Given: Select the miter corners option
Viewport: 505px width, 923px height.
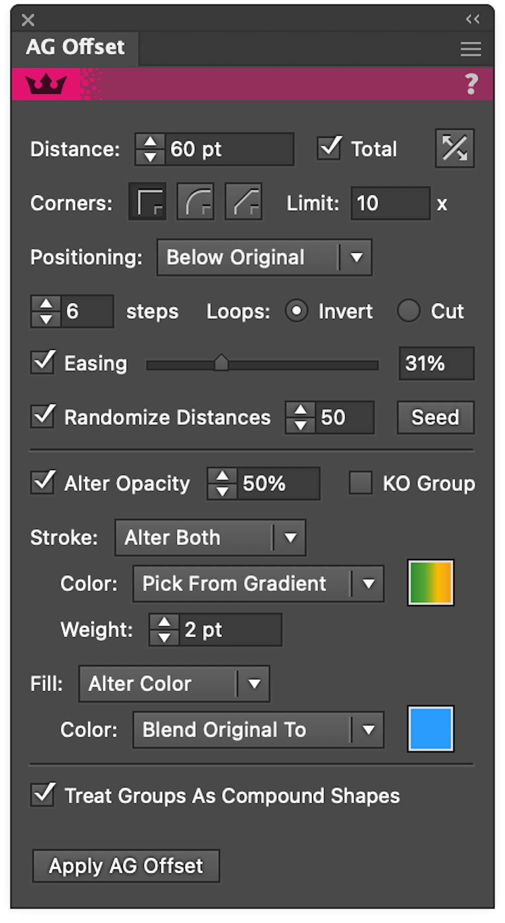Looking at the screenshot, I should [x=147, y=202].
